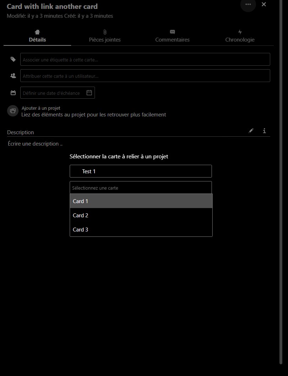Open the Commentaires tab
Image resolution: width=288 pixels, height=376 pixels.
[x=172, y=36]
